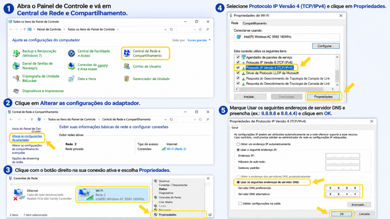Select the Ethernet adapter icon
Screen dimensions: 390x219
pyautogui.click(x=19, y=194)
